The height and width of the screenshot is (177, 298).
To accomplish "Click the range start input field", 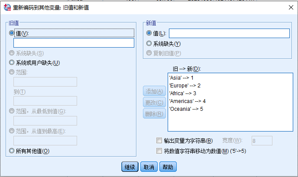I will pos(45,82).
